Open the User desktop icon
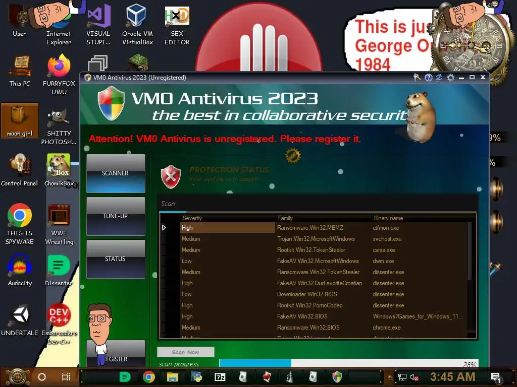The height and width of the screenshot is (387, 517). coord(20,20)
